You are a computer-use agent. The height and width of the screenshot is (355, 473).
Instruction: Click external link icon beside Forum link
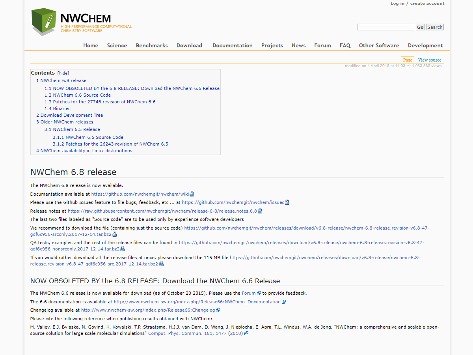point(259,293)
